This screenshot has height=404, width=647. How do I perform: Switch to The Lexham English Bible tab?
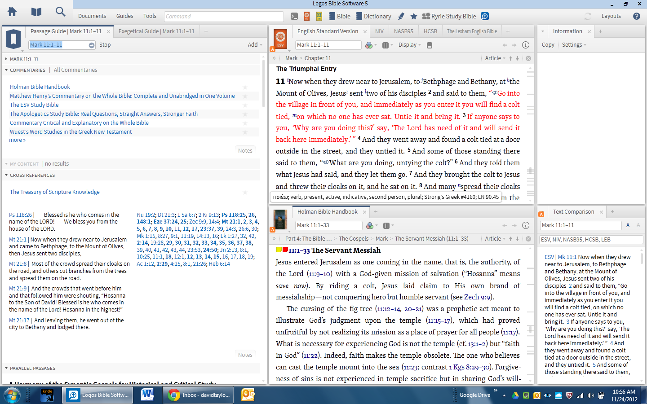click(x=472, y=31)
